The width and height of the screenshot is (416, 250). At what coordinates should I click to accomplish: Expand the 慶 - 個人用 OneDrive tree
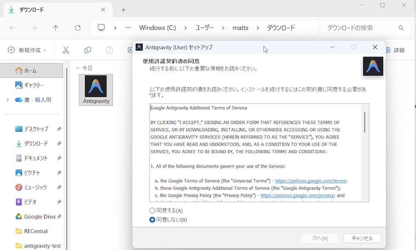[x=7, y=100]
